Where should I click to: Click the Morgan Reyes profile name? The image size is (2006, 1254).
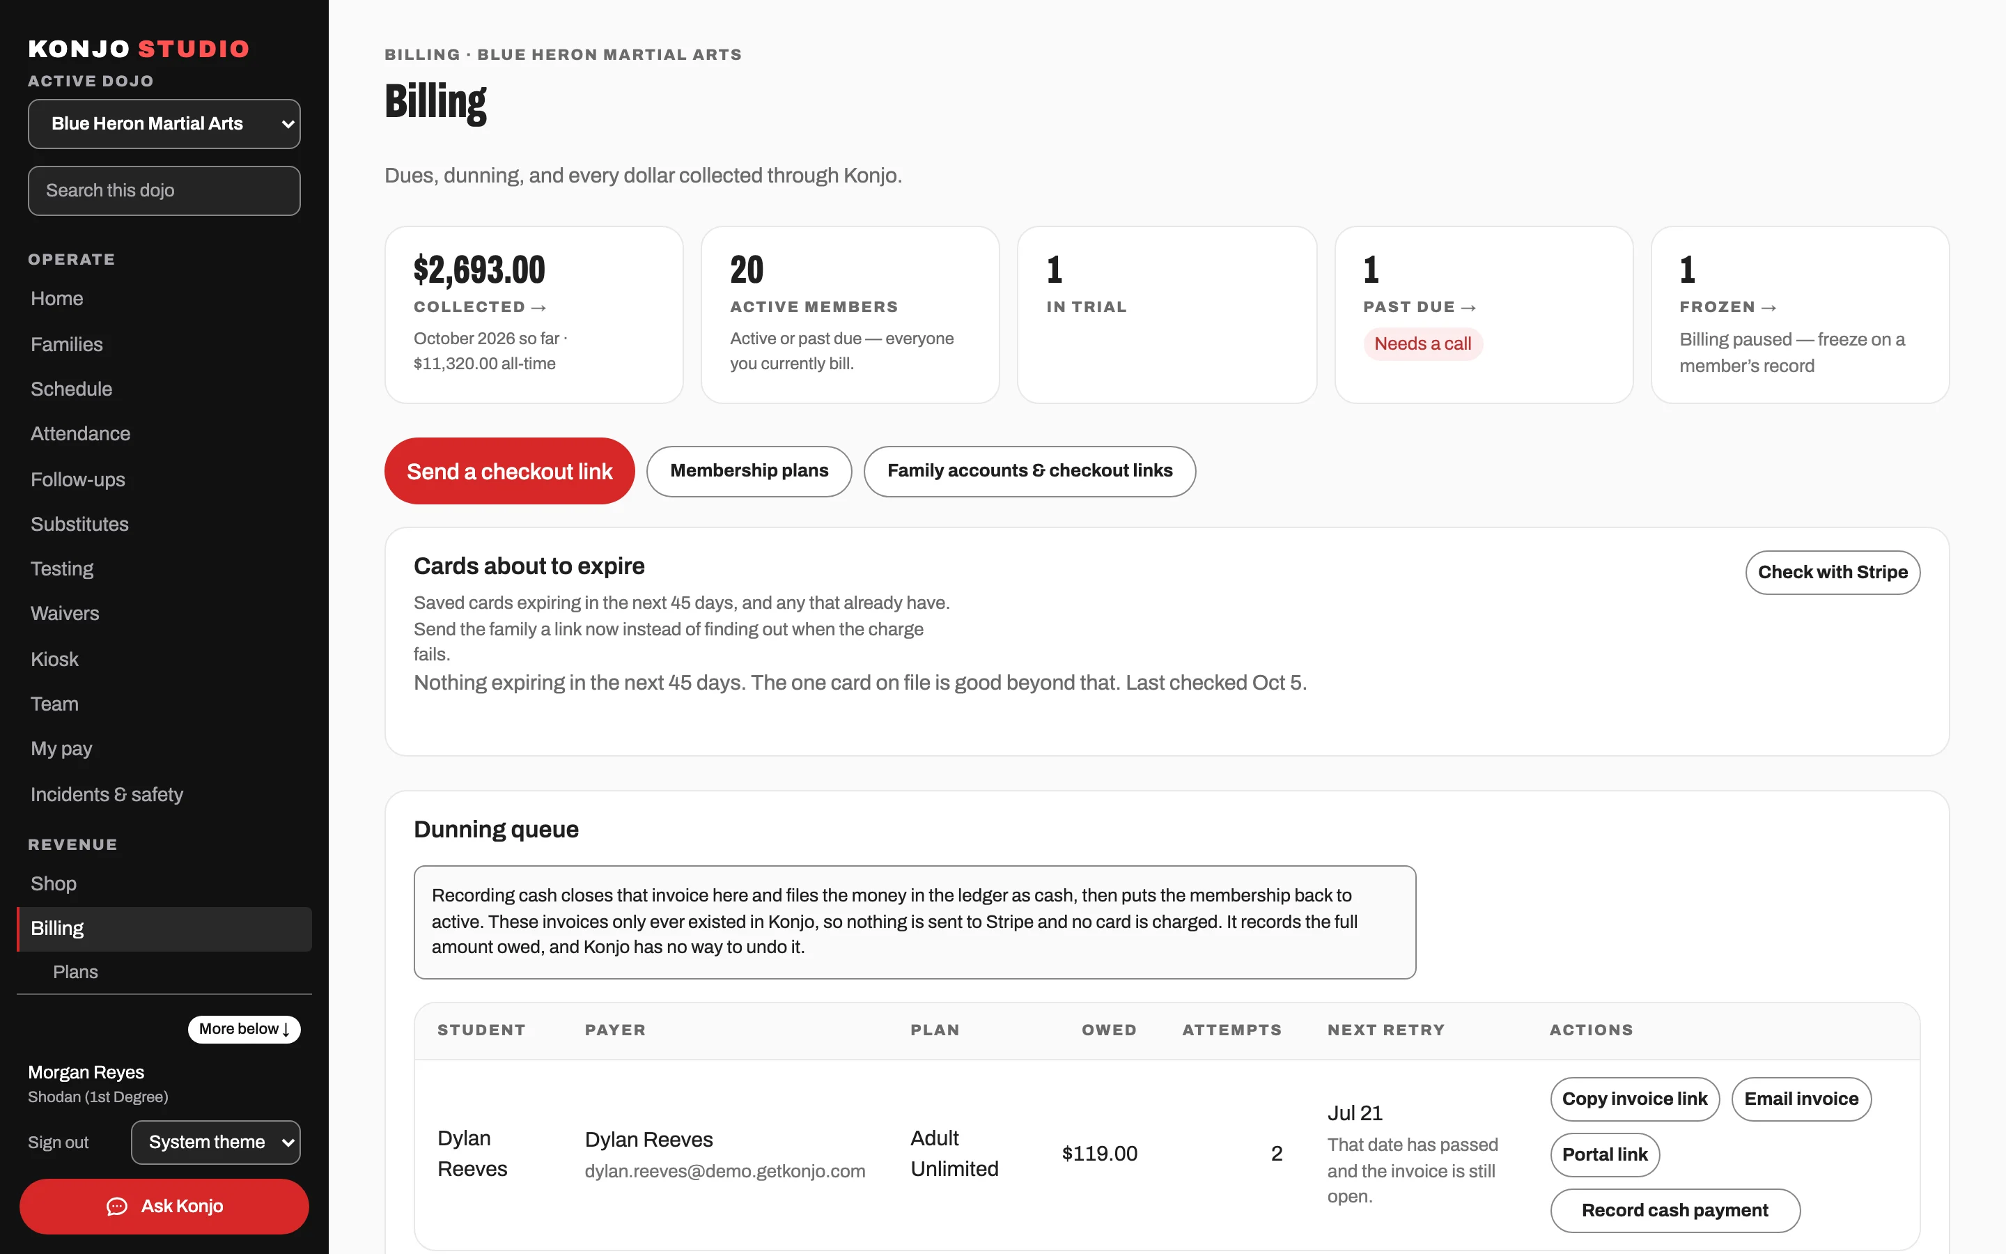86,1071
